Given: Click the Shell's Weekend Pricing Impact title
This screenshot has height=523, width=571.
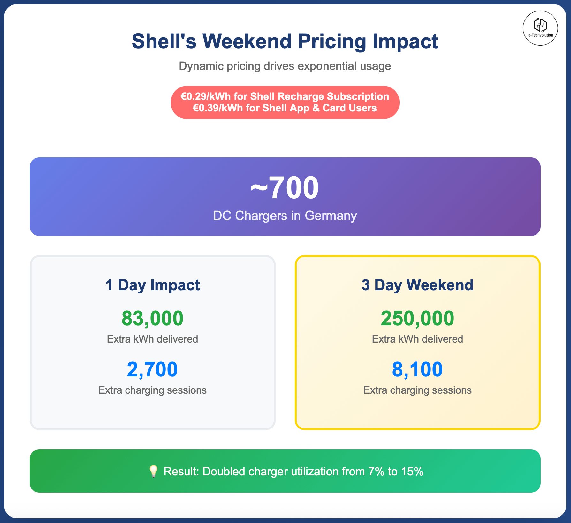Looking at the screenshot, I should click(x=285, y=42).
